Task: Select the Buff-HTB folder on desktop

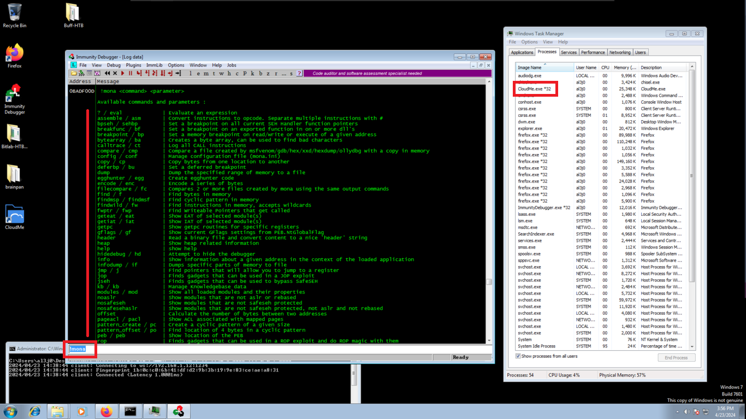Action: click(x=73, y=15)
